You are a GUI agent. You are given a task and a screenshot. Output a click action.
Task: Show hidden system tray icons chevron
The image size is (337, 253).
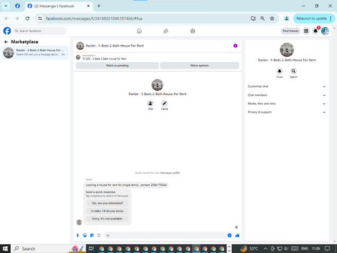[x=266, y=248]
